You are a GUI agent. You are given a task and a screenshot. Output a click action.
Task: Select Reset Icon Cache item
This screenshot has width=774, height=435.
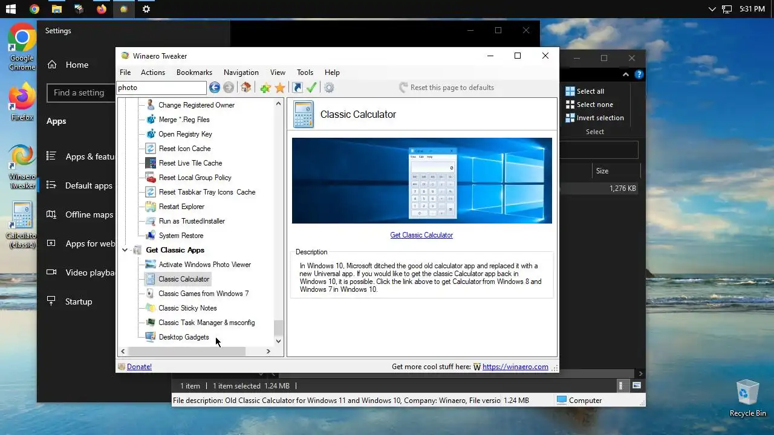coord(184,149)
